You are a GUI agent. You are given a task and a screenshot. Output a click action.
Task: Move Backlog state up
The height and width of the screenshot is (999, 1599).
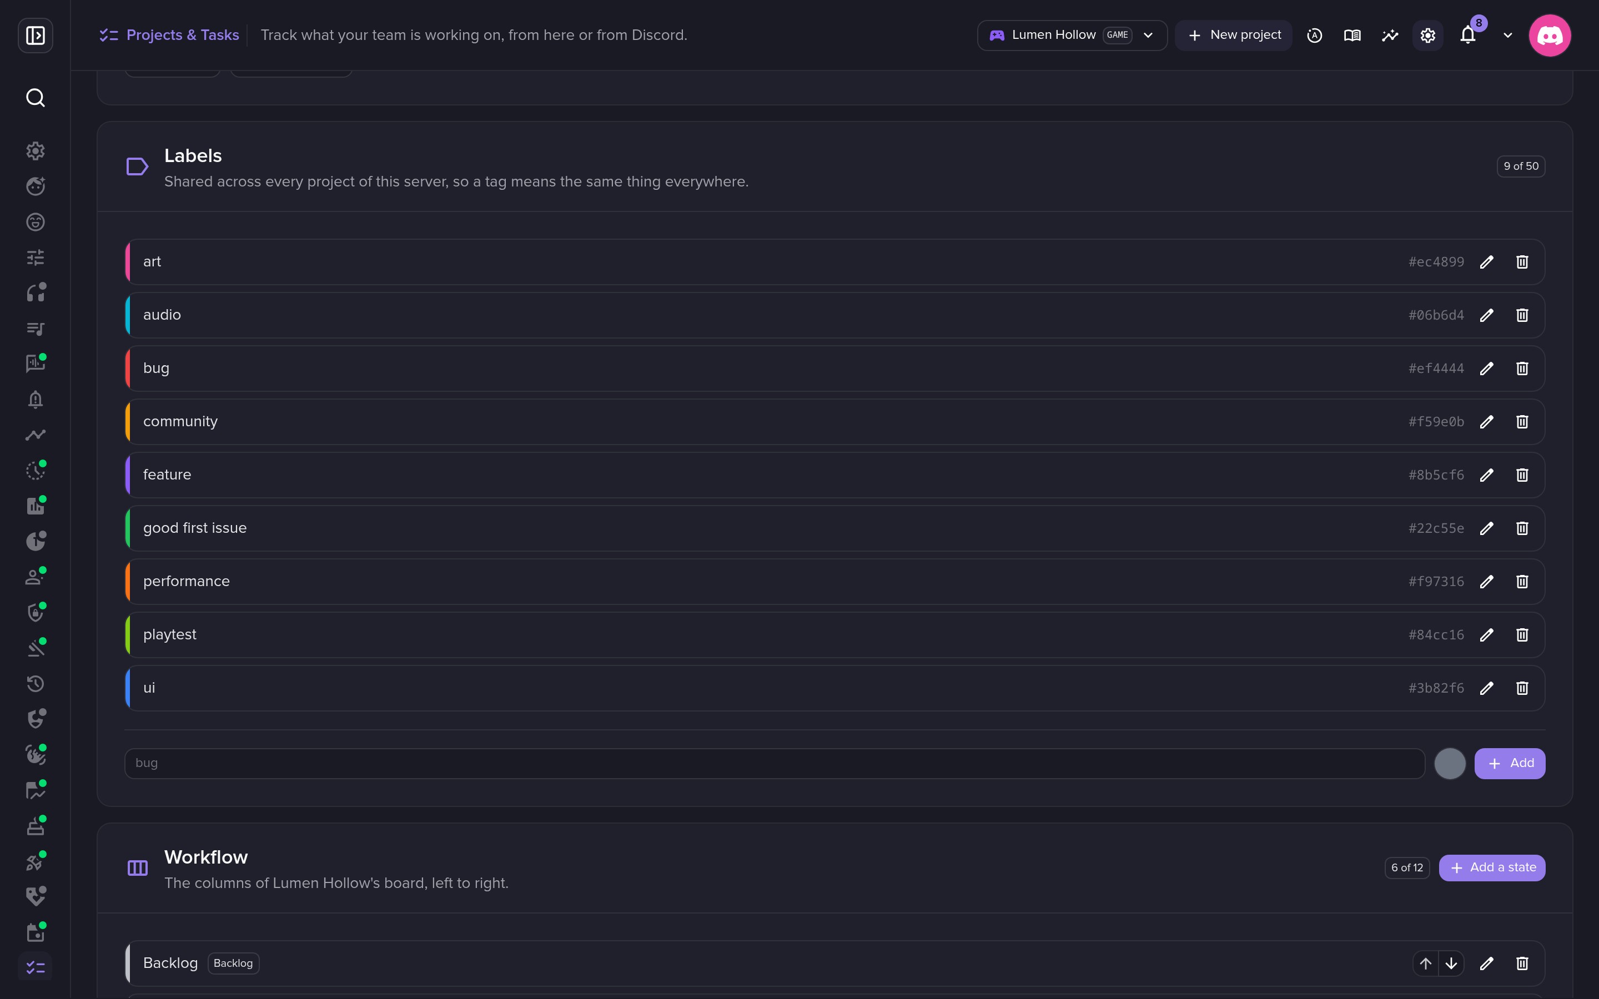click(x=1426, y=964)
